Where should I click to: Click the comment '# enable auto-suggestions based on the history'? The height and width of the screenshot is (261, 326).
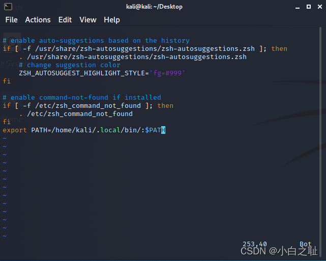point(96,41)
